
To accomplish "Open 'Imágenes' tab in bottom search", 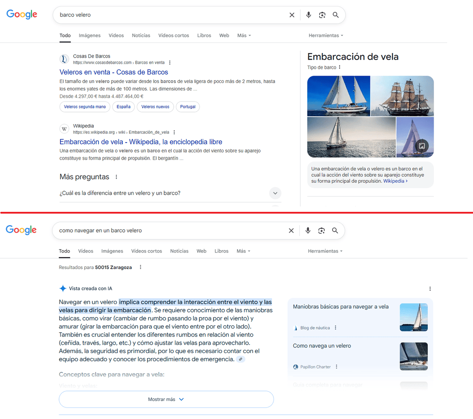I will (112, 251).
